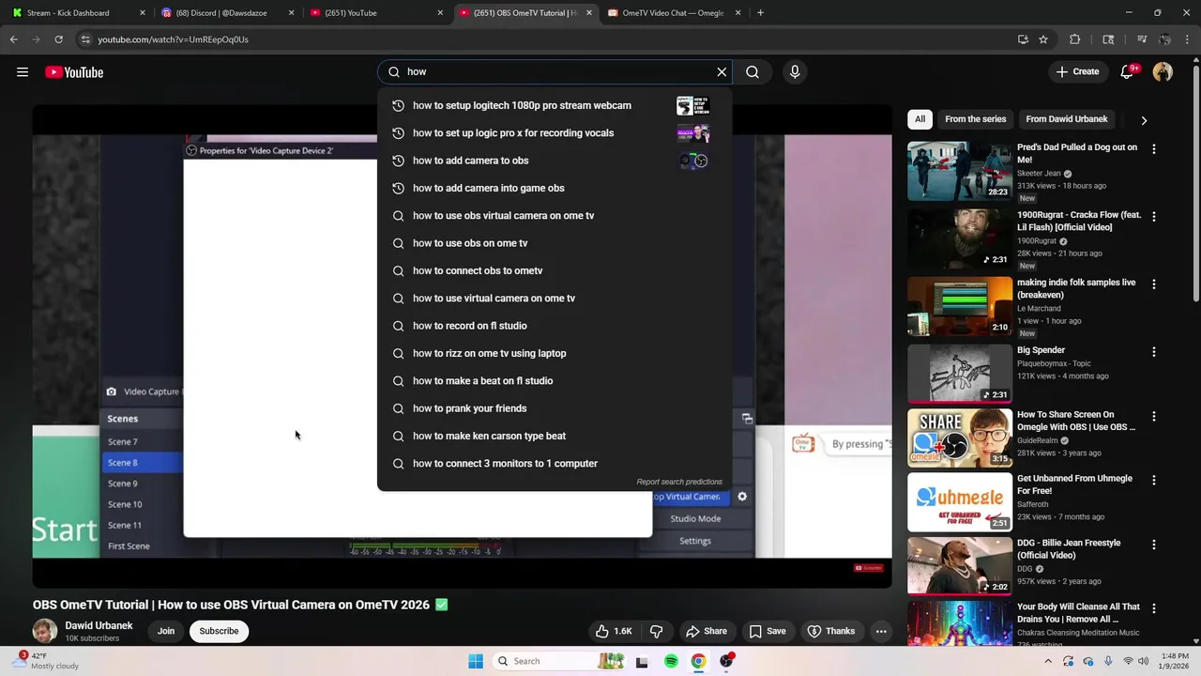Open options for 'making indie folk samples live' video
Screen dimensions: 1201x676
tap(1154, 284)
